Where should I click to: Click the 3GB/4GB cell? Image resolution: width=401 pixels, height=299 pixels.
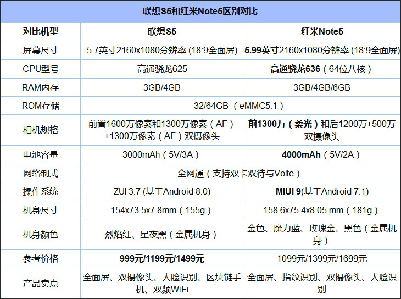pyautogui.click(x=162, y=87)
